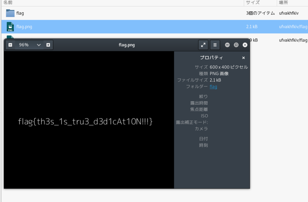
Task: Click the 時刻 property label
Action: click(x=204, y=145)
